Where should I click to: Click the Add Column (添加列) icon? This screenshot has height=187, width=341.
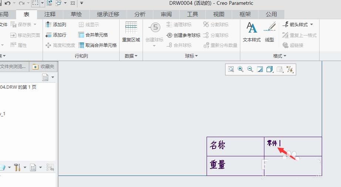48,24
